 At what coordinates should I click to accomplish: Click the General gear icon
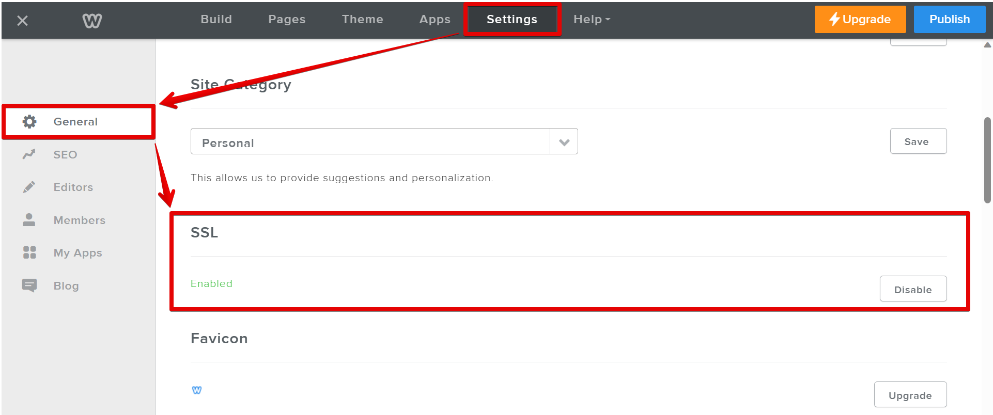29,121
